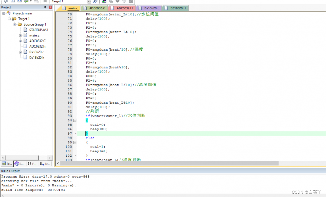Collapse the Source Group 1 folder
The width and height of the screenshot is (326, 197).
coord(15,24)
